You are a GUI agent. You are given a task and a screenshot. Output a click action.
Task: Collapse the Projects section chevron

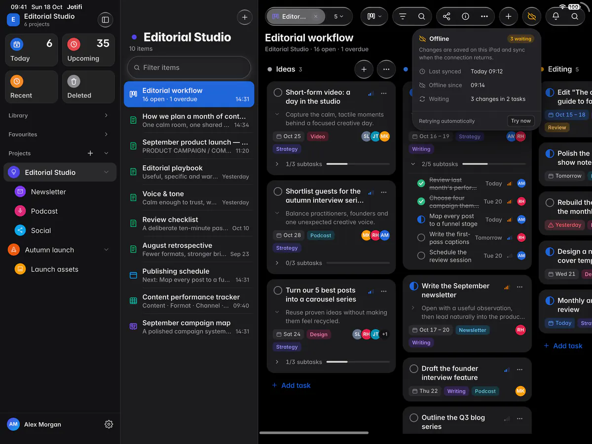click(x=106, y=153)
